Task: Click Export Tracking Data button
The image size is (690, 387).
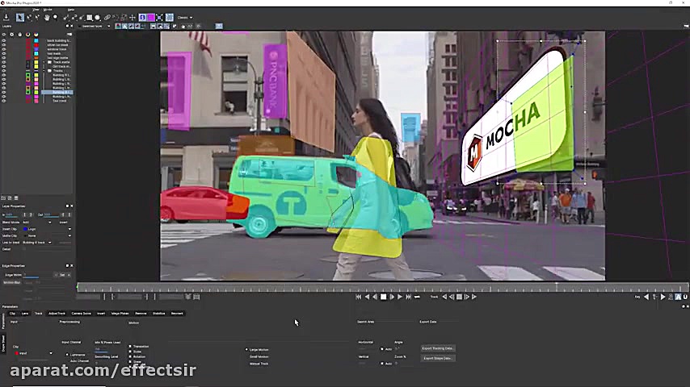Action: 437,348
